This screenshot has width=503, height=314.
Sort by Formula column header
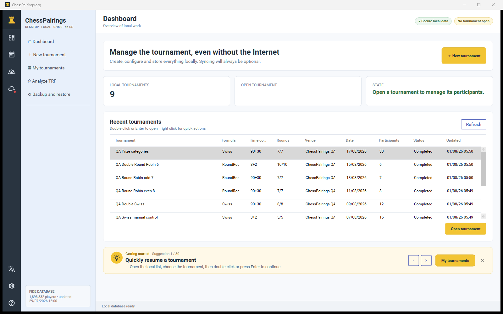pos(229,140)
